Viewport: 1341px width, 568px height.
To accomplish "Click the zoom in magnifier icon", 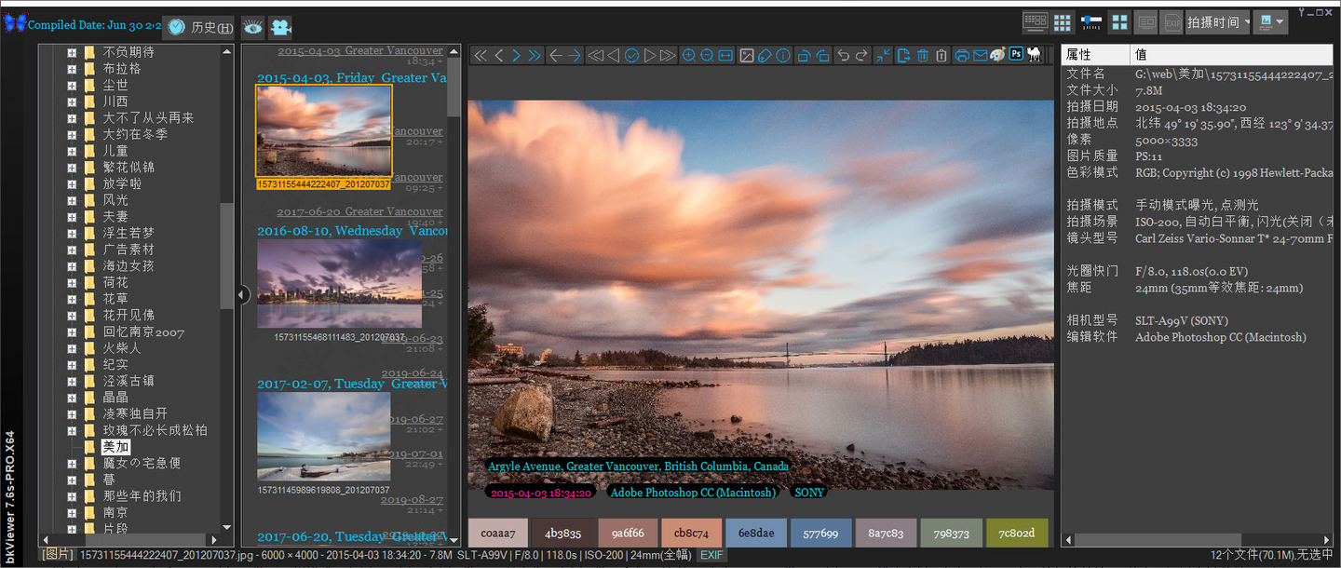I will click(688, 56).
